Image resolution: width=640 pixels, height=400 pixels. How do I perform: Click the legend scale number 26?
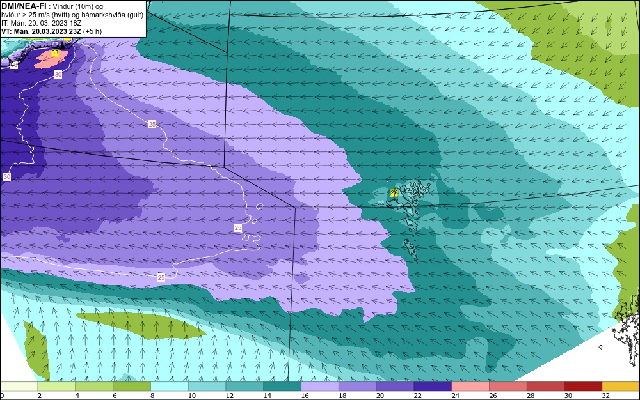493,396
